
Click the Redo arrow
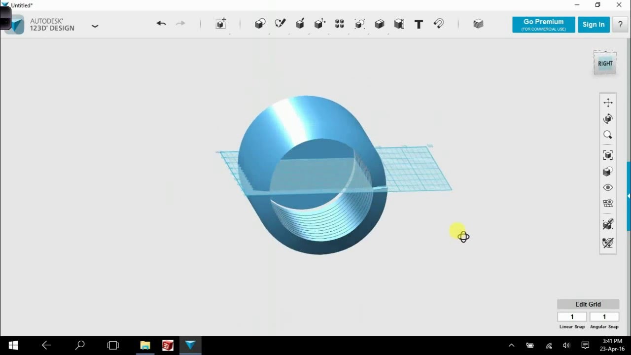181,24
